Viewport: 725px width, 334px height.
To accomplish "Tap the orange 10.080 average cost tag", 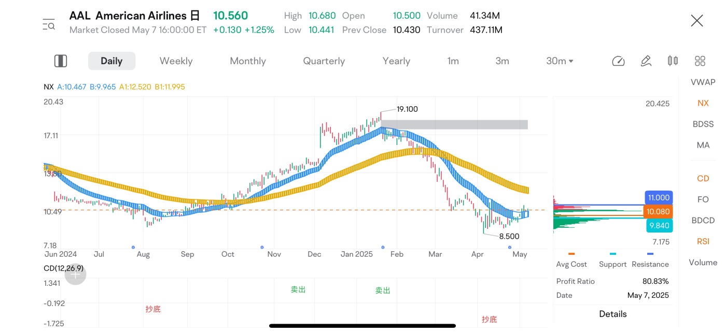I will (659, 211).
